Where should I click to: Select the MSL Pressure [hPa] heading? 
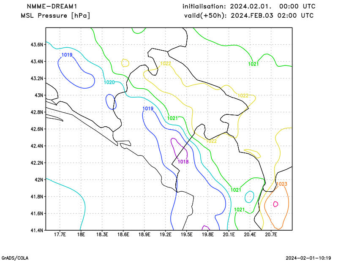click(x=55, y=16)
